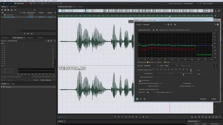Click info icon in noise reduction dialog
The width and height of the screenshot is (223, 125).
(217, 24)
